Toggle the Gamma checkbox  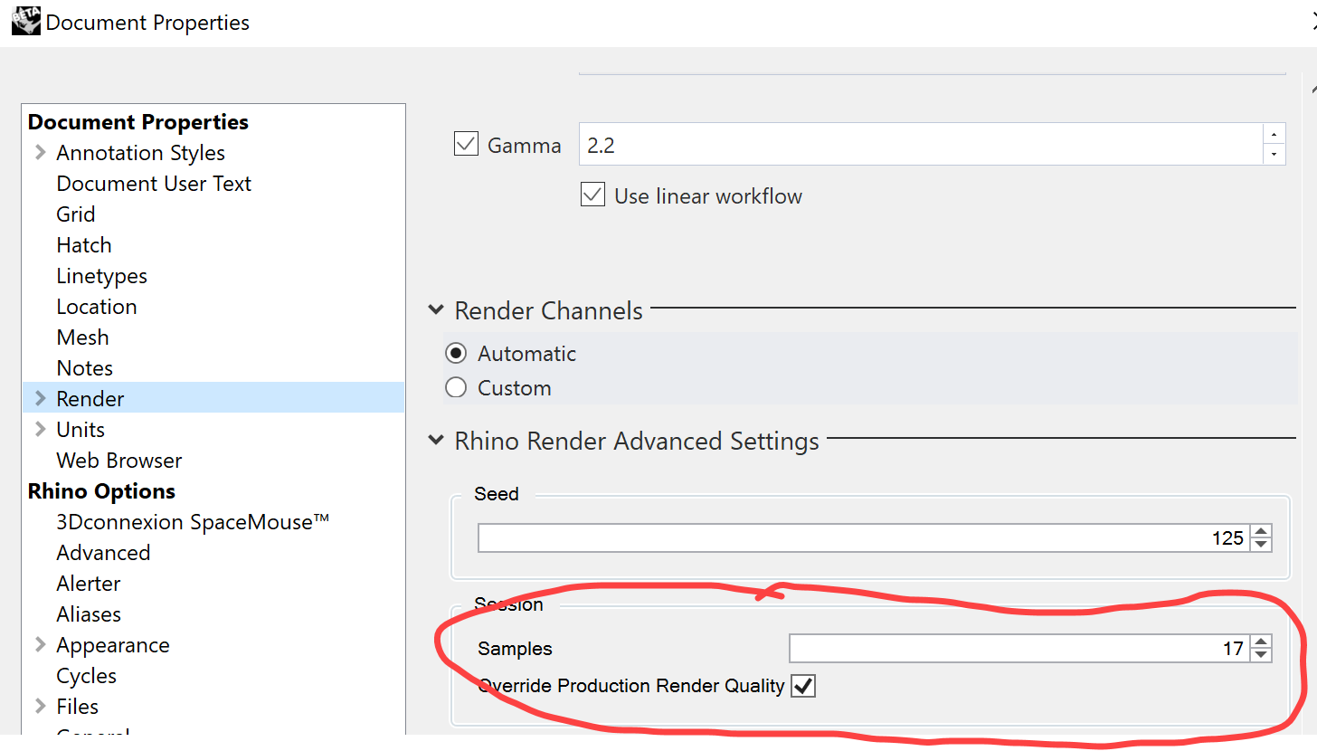point(466,145)
